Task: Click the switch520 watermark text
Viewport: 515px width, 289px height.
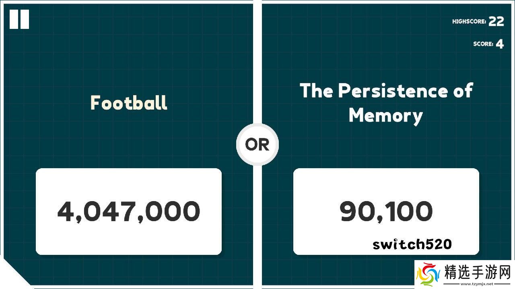Action: 412,244
